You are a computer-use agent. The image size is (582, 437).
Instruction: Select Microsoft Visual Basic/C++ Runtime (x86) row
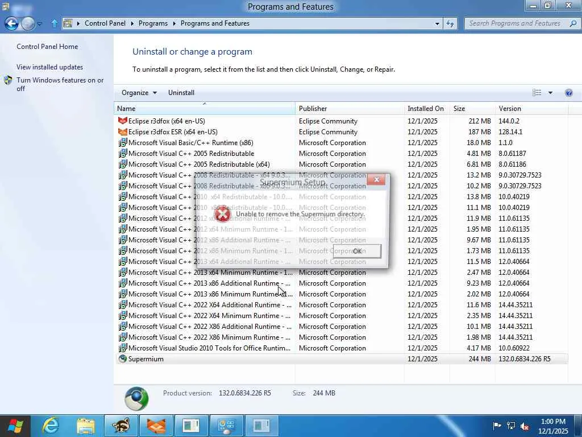341,143
